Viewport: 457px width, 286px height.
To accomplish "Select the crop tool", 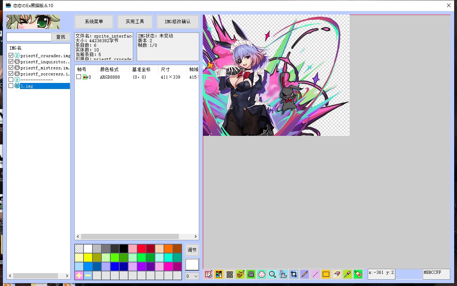I will [x=294, y=274].
